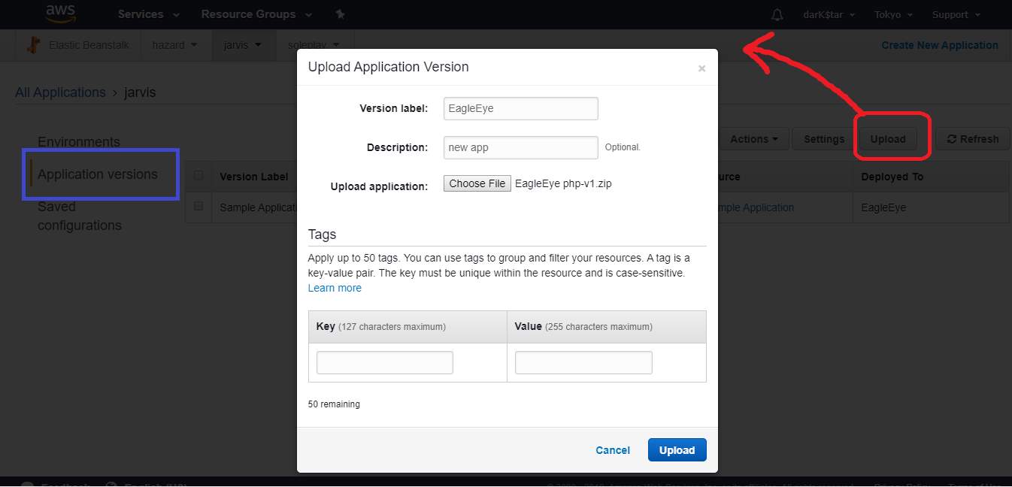Open the jarvis application dropdown
Image resolution: width=1012 pixels, height=487 pixels.
coord(242,45)
